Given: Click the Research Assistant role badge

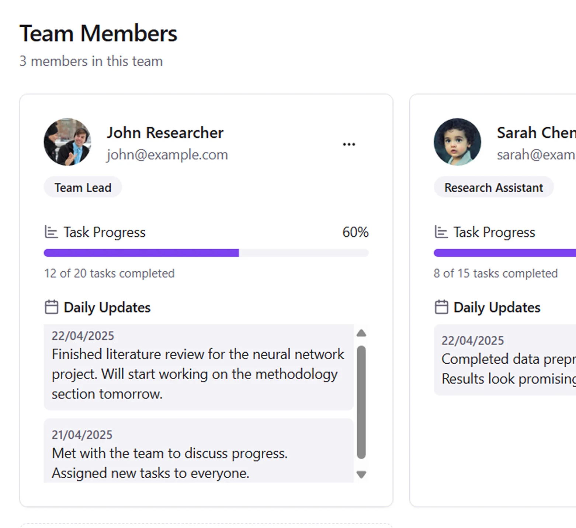Looking at the screenshot, I should click(494, 187).
